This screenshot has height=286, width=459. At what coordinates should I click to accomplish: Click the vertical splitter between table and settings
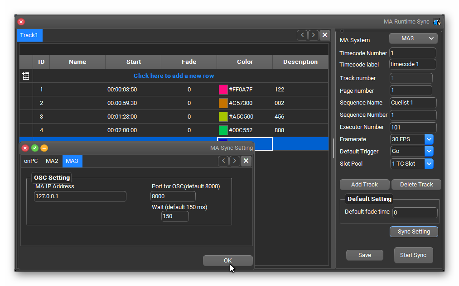[333, 148]
